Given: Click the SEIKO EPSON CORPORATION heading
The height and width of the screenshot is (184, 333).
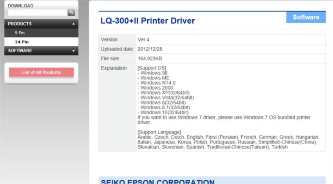Looking at the screenshot, I should pyautogui.click(x=157, y=182).
